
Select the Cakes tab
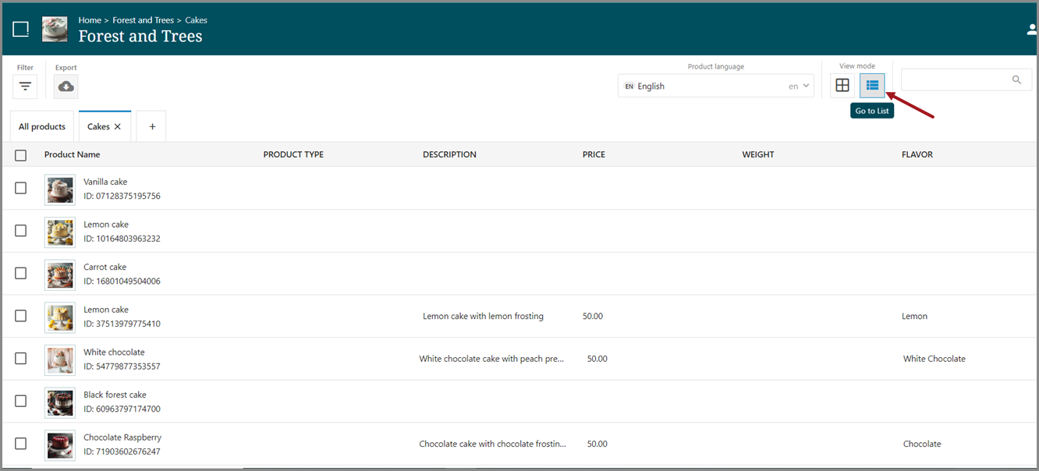coord(98,126)
